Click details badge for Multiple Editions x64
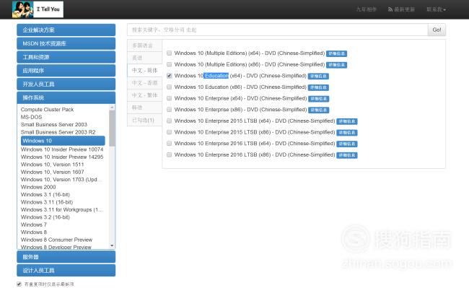 [x=336, y=53]
